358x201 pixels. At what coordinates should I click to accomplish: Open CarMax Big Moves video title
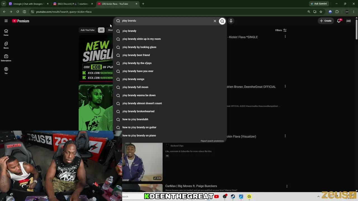click(191, 186)
